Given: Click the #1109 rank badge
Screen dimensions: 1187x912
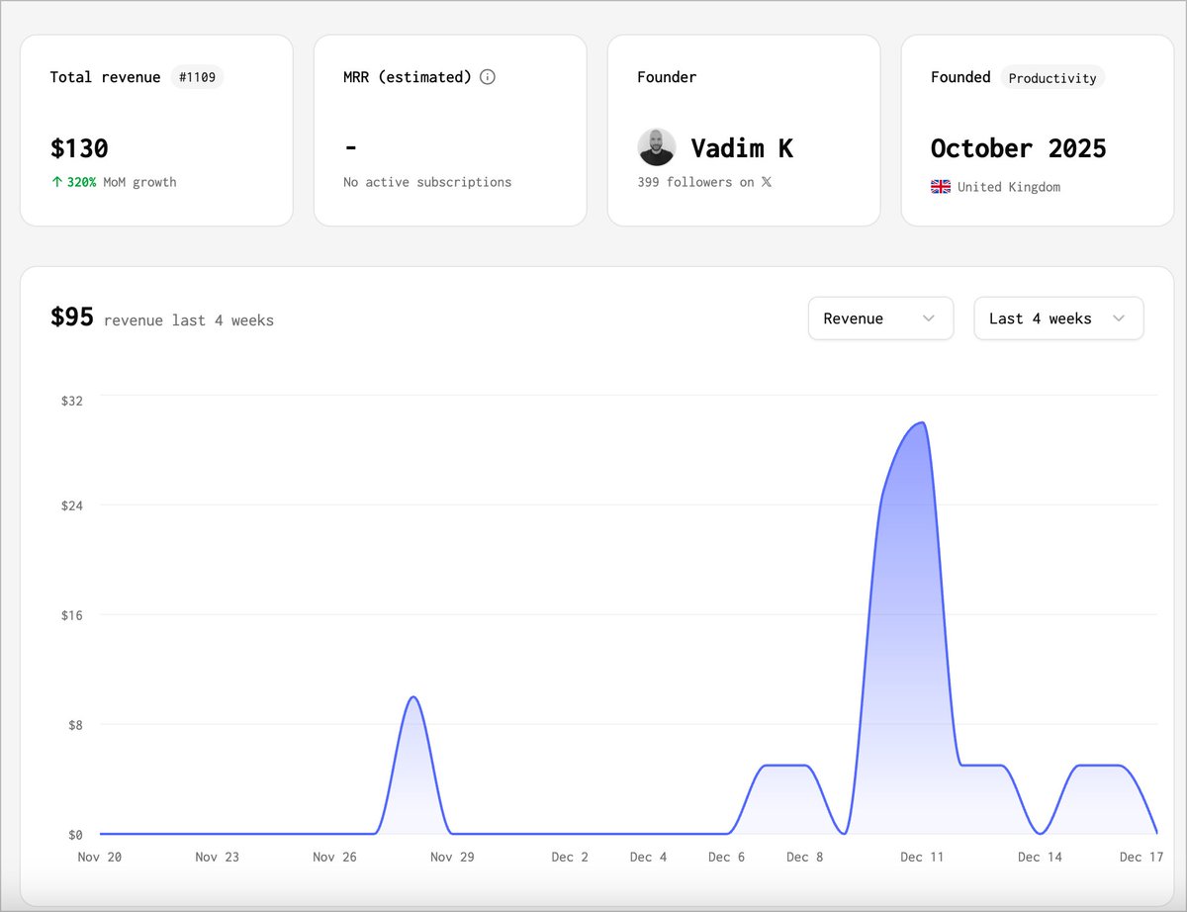Looking at the screenshot, I should [197, 77].
